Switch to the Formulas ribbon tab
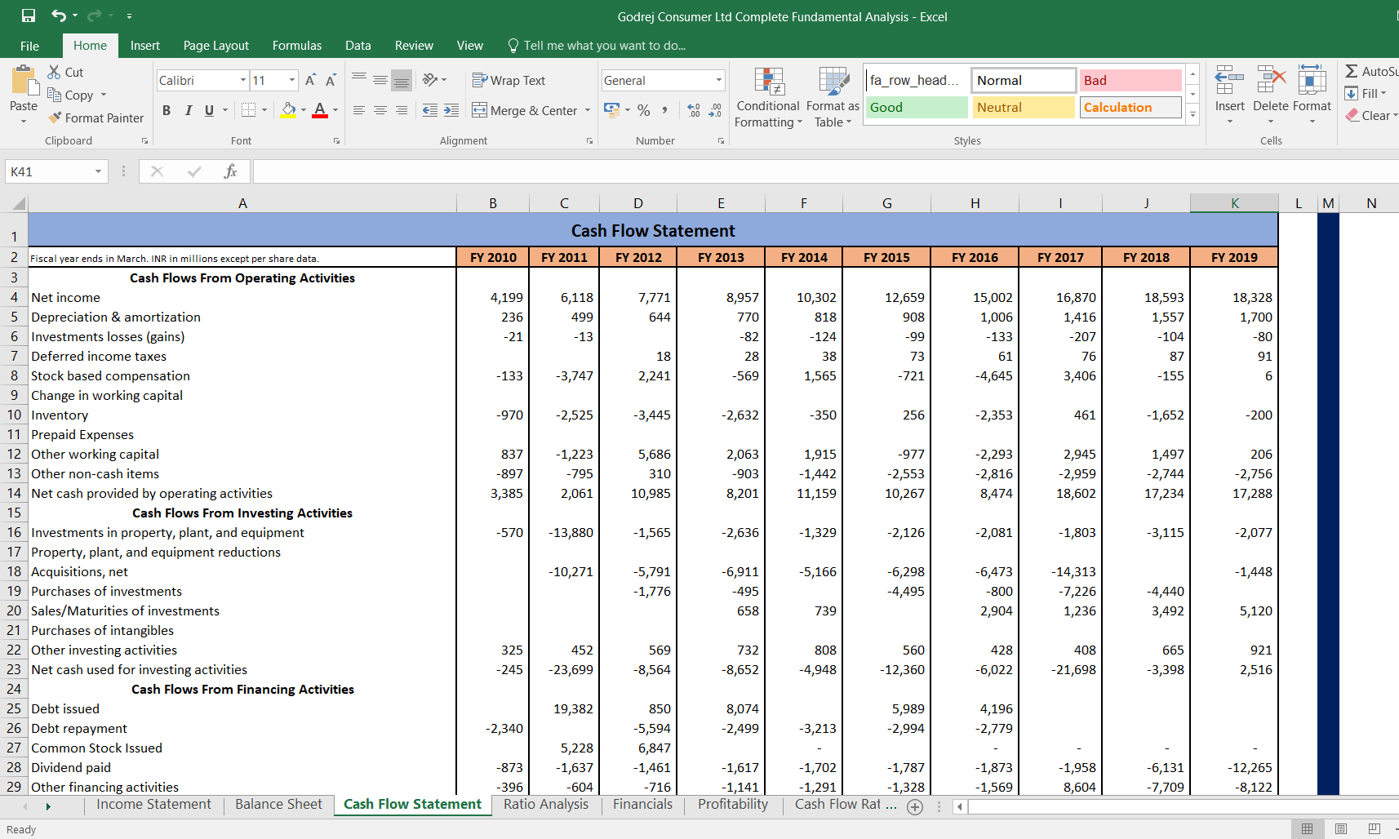The width and height of the screenshot is (1399, 839). (x=297, y=46)
